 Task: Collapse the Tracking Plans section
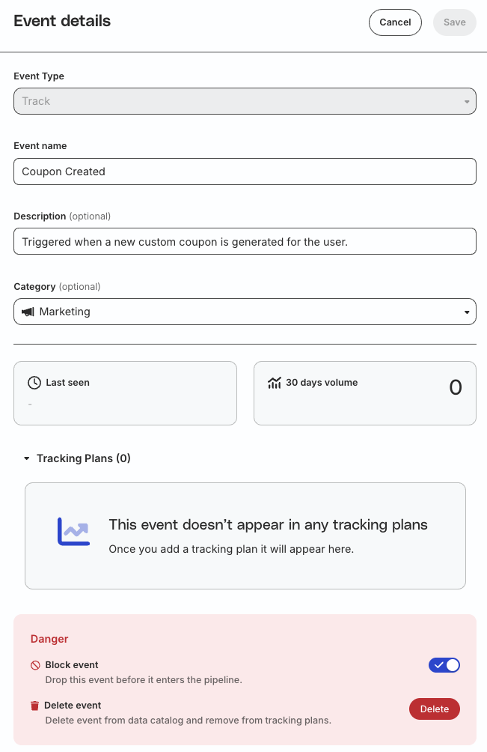(27, 458)
